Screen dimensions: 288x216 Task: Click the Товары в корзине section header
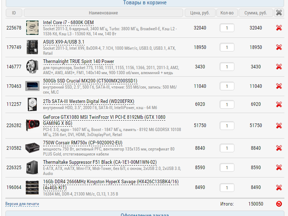click(x=145, y=3)
